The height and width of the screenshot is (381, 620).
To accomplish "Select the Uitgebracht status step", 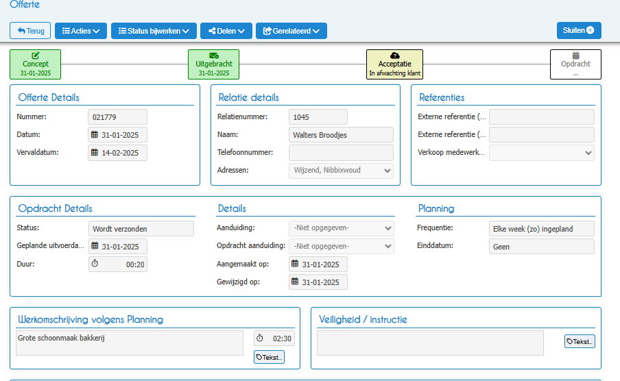I will [213, 64].
